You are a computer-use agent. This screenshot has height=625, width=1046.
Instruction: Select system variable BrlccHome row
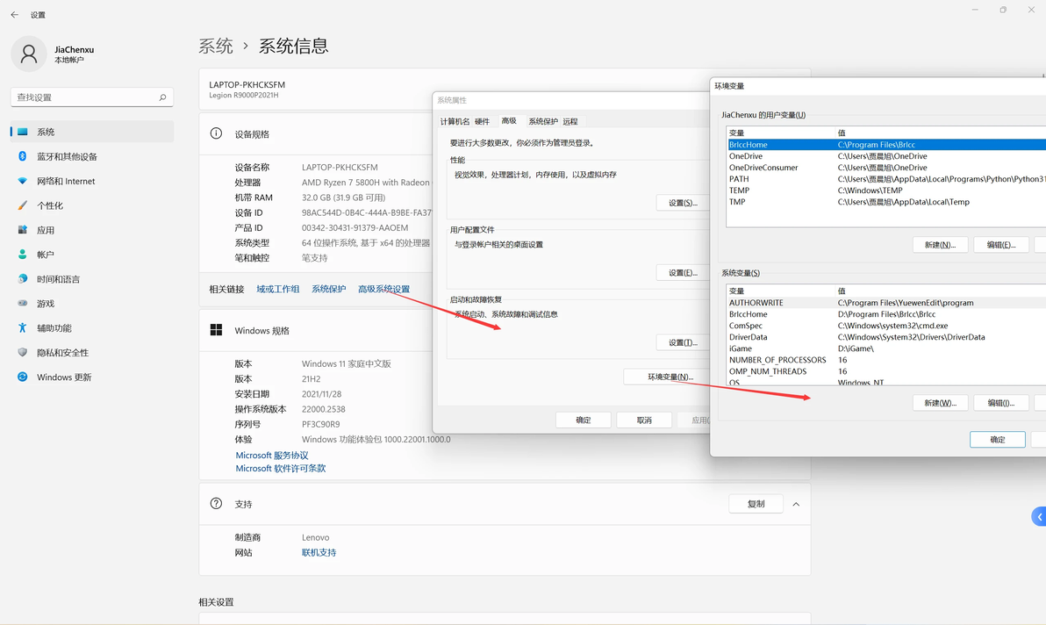[x=886, y=314]
